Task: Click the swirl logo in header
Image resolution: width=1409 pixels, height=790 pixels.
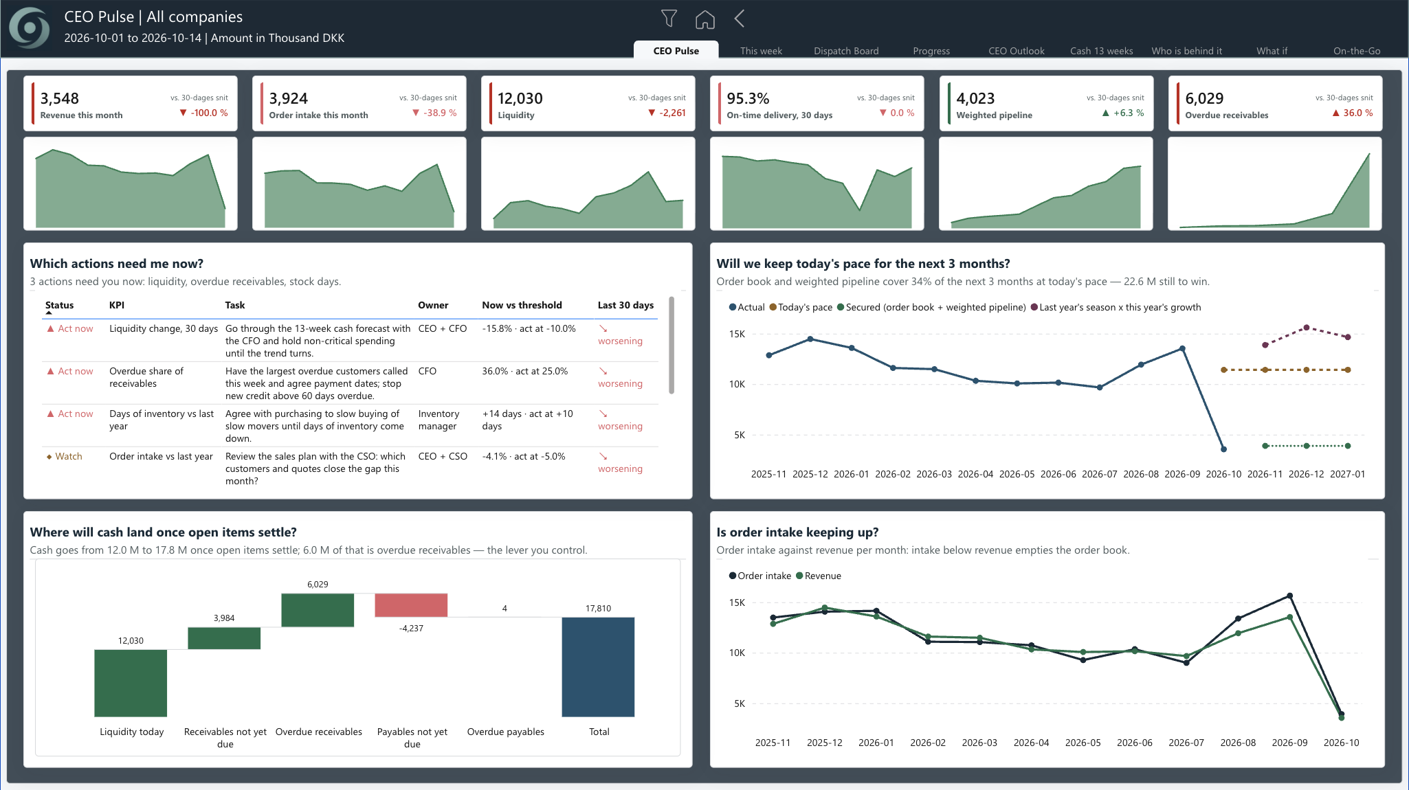Action: pyautogui.click(x=29, y=27)
